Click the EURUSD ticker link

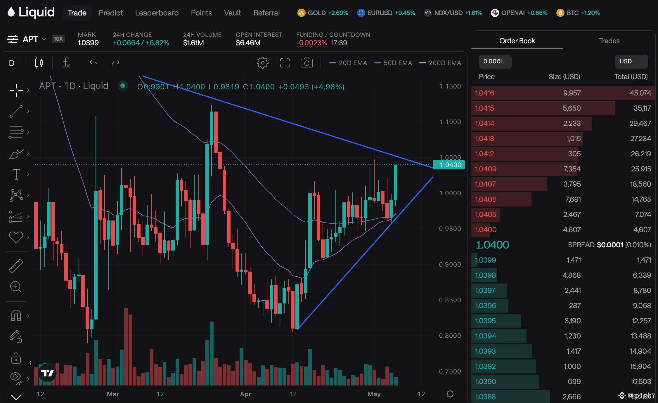386,13
